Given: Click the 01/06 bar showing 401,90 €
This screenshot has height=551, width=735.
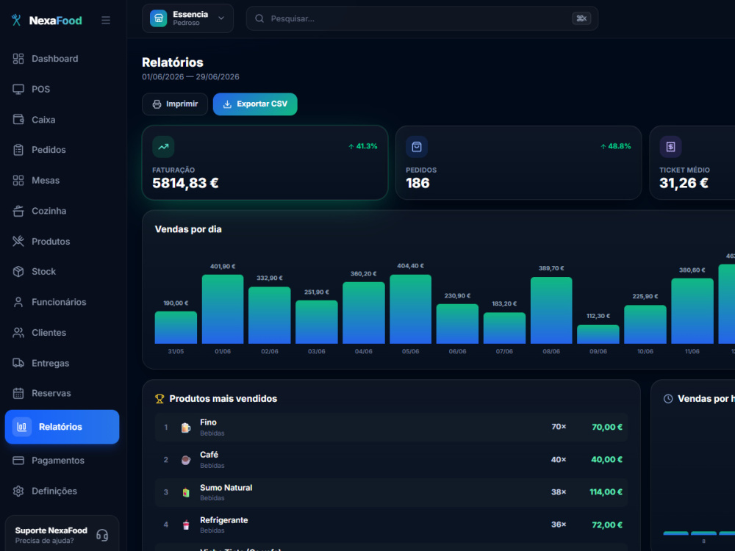Looking at the screenshot, I should tap(223, 309).
